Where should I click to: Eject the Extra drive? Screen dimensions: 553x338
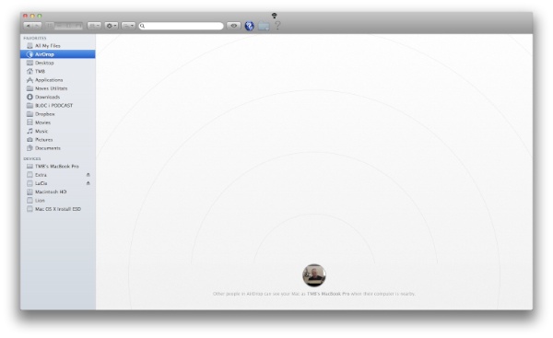click(88, 175)
